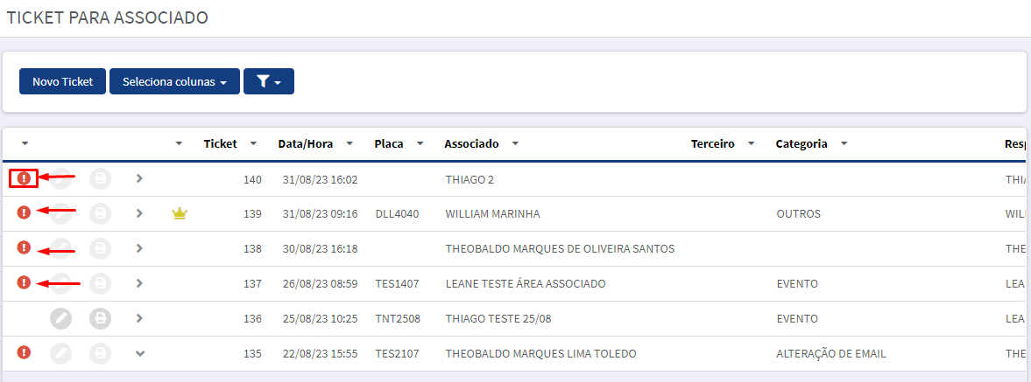Screen dimensions: 1031x382
Task: Click the print icon on ticket 139
Action: tap(100, 213)
